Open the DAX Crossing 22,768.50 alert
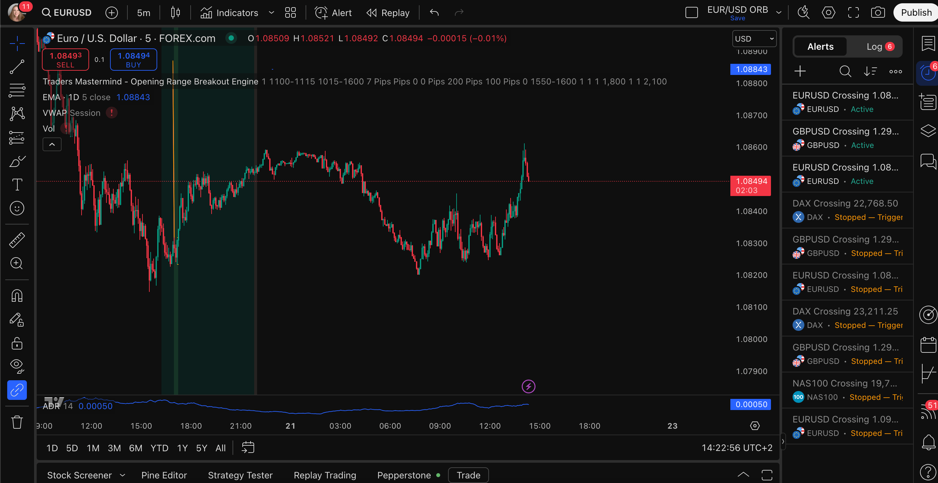The image size is (938, 483). pos(847,210)
